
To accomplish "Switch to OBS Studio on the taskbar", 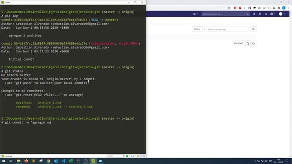I will pyautogui.click(x=86, y=161).
